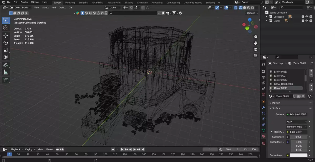Viewport: 315px width, 162px height.
Task: Click the zoom view magnifier icon
Action: click(x=255, y=37)
